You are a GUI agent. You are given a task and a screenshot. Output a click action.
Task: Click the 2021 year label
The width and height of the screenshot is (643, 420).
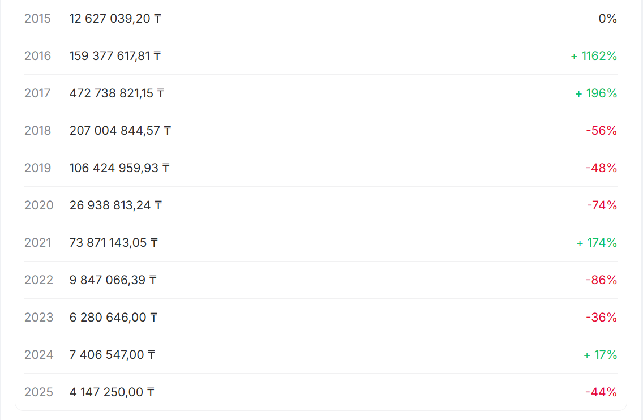37,243
